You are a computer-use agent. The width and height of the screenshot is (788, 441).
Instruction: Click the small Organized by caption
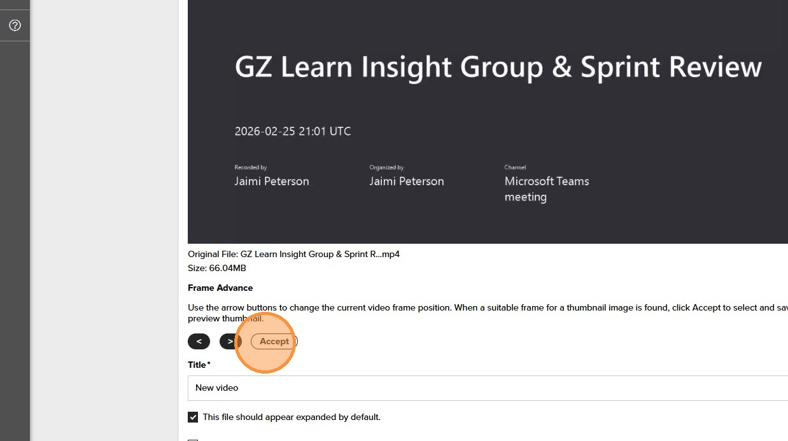point(386,167)
